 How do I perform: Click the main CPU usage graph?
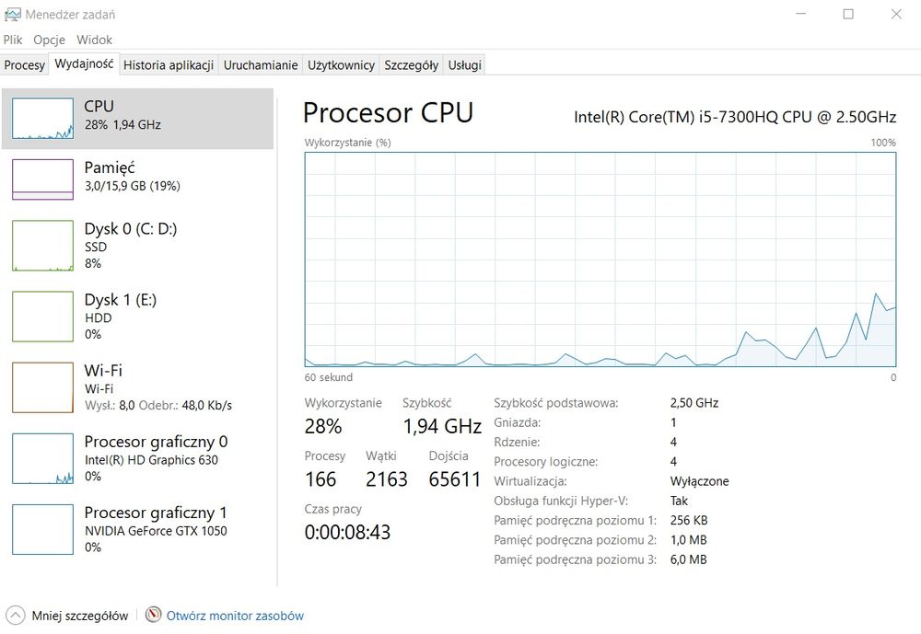pyautogui.click(x=600, y=259)
